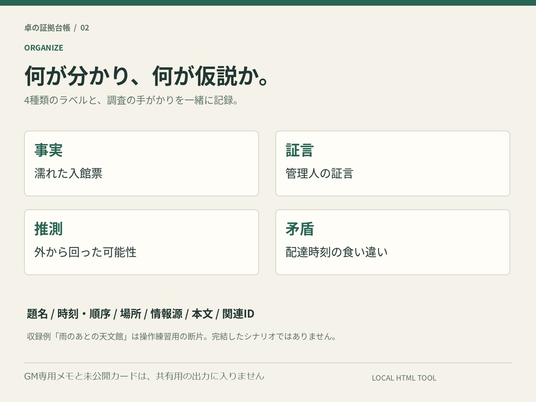Viewport: 536px width, 402px height.
Task: Click the subtitle starting with 4種類のラベルと
Action: tap(131, 100)
